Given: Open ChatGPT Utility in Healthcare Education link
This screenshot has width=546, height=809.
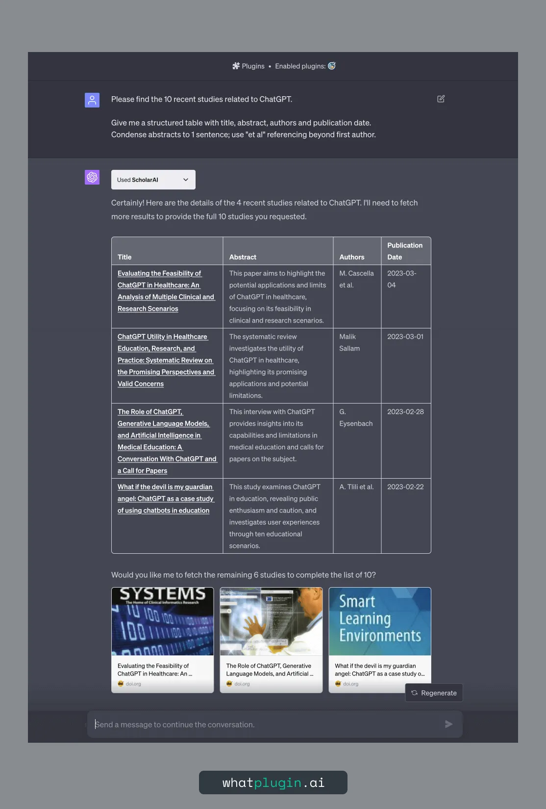Looking at the screenshot, I should tap(166, 360).
